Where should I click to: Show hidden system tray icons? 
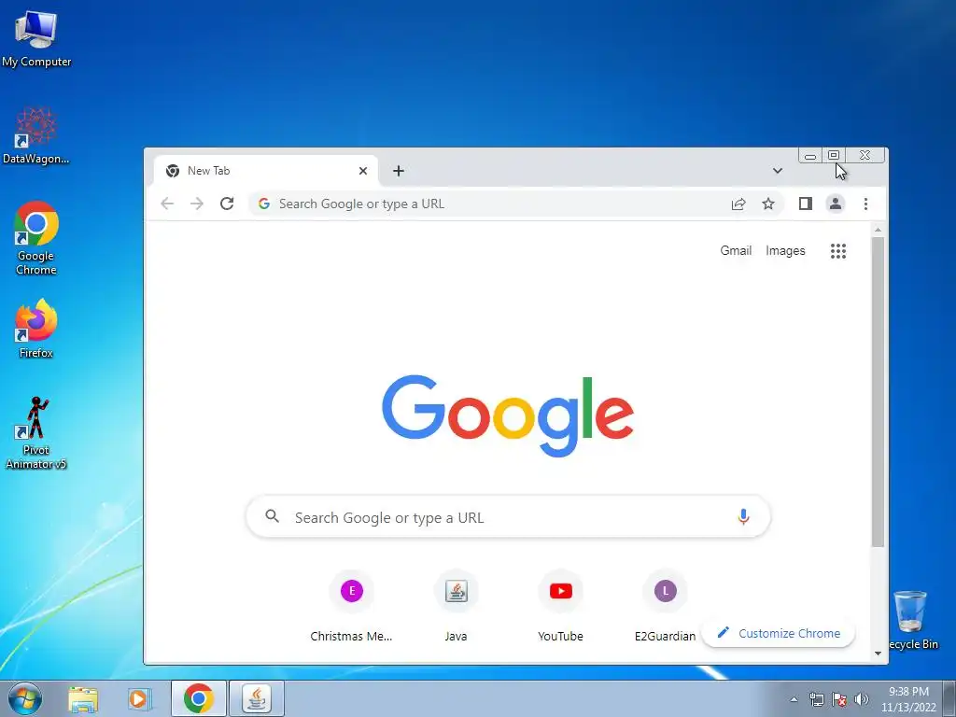pyautogui.click(x=794, y=699)
